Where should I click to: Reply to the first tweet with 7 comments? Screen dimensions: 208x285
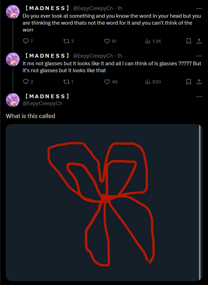[x=28, y=41]
